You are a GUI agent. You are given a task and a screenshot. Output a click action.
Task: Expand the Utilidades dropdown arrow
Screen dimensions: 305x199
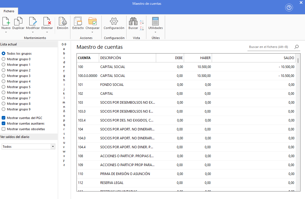pyautogui.click(x=155, y=32)
